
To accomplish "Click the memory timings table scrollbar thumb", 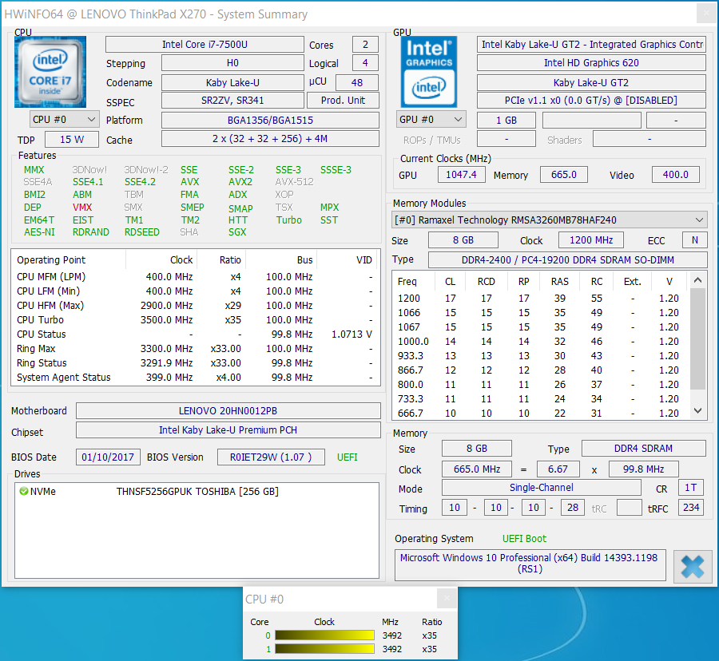I will tap(698, 338).
